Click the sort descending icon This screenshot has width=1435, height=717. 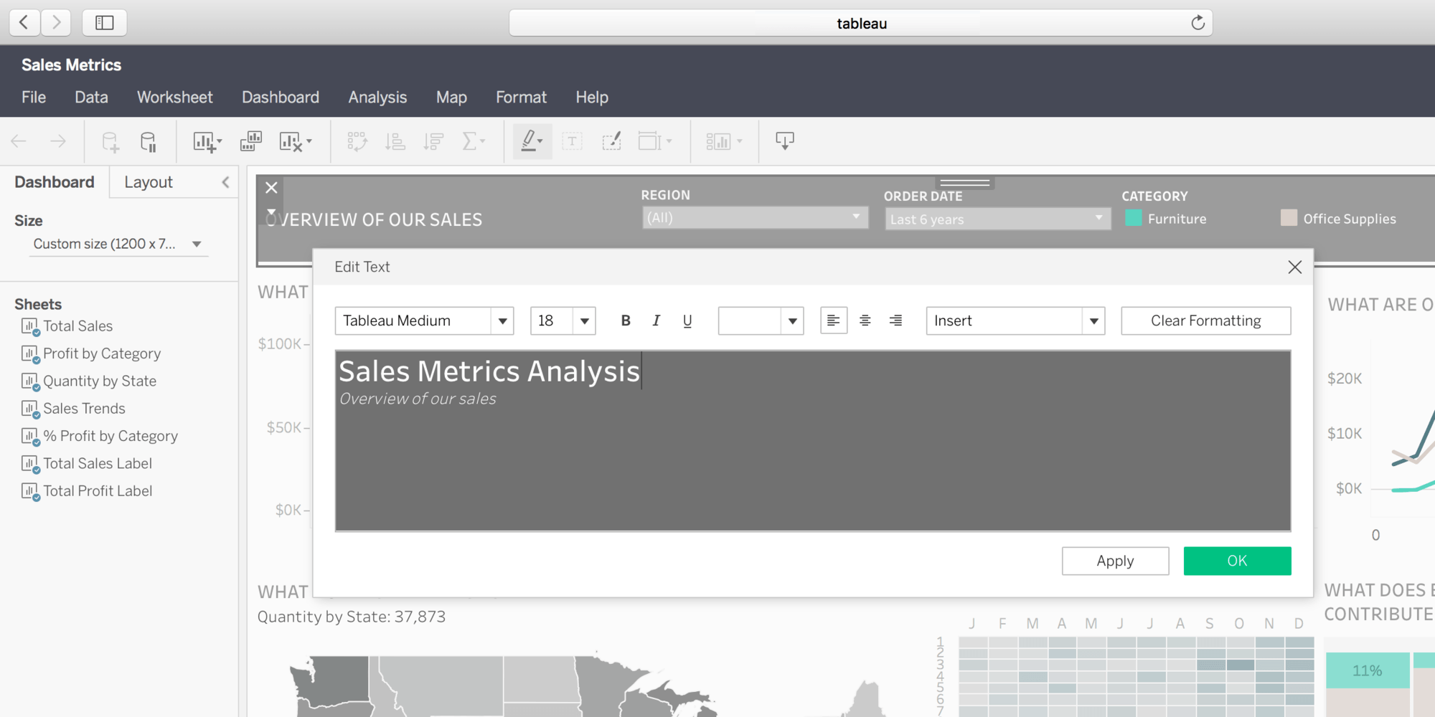click(x=433, y=141)
